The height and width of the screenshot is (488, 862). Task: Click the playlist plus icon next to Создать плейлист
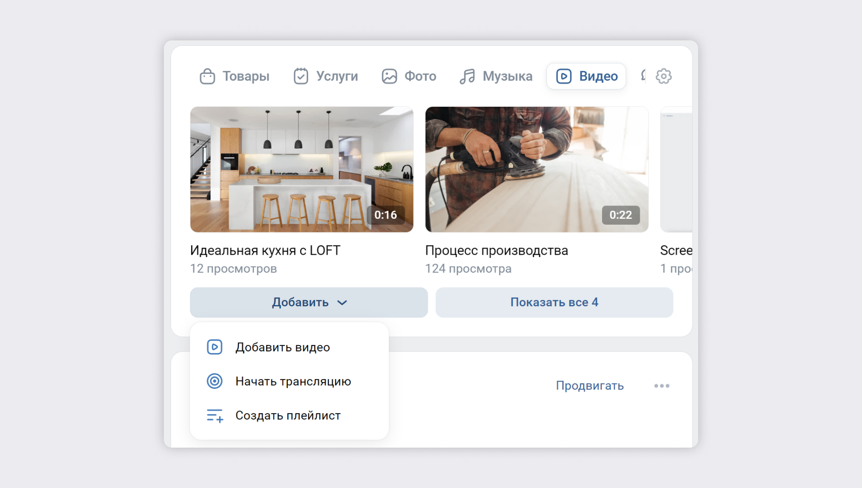pos(215,416)
